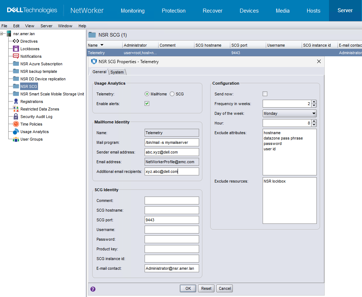Viewport: 362px width, 297px height.
Task: Check the Send now checkbox
Action: (x=265, y=94)
